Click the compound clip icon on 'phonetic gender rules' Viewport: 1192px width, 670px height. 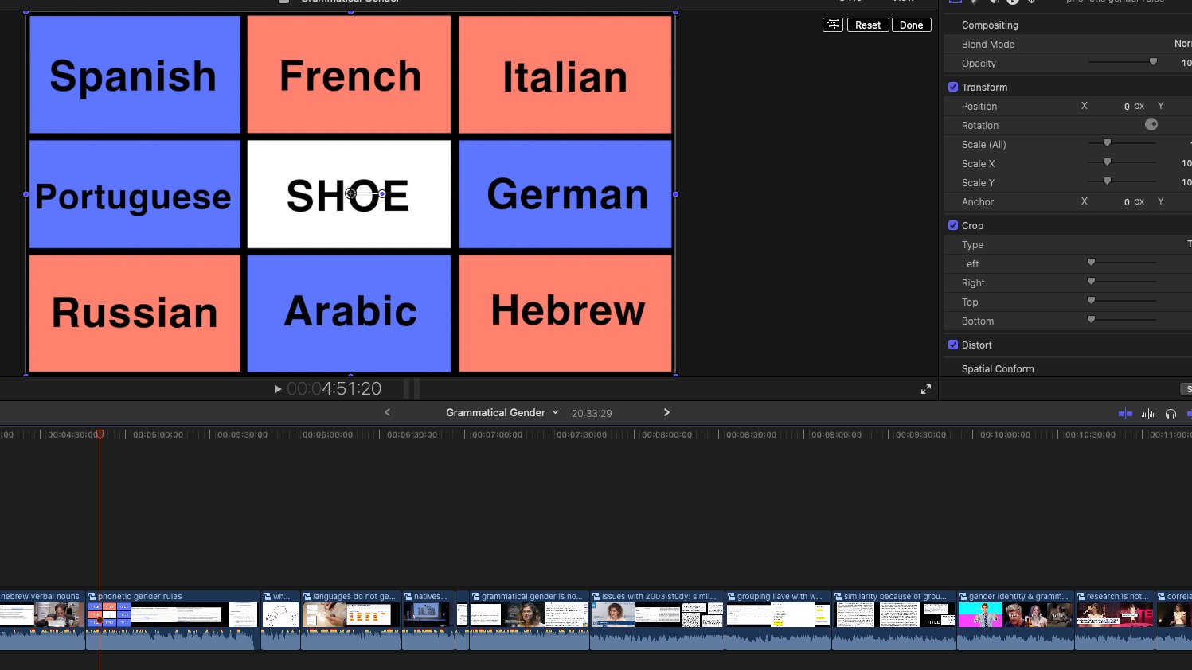click(x=92, y=596)
